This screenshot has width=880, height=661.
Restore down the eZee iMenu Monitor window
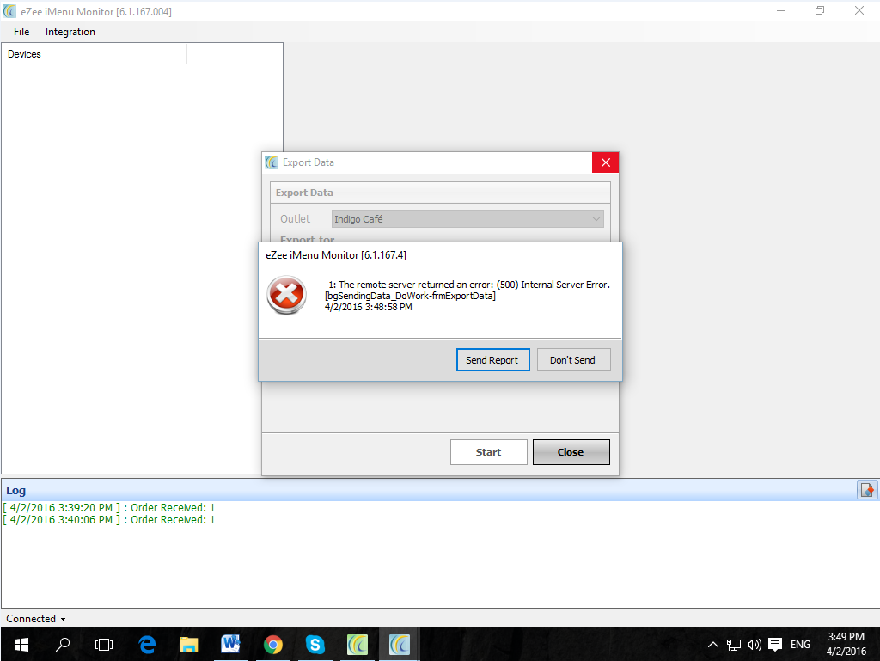coord(820,10)
